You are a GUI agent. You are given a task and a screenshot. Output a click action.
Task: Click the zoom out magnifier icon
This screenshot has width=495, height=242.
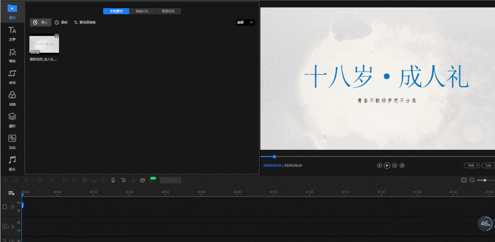472,180
